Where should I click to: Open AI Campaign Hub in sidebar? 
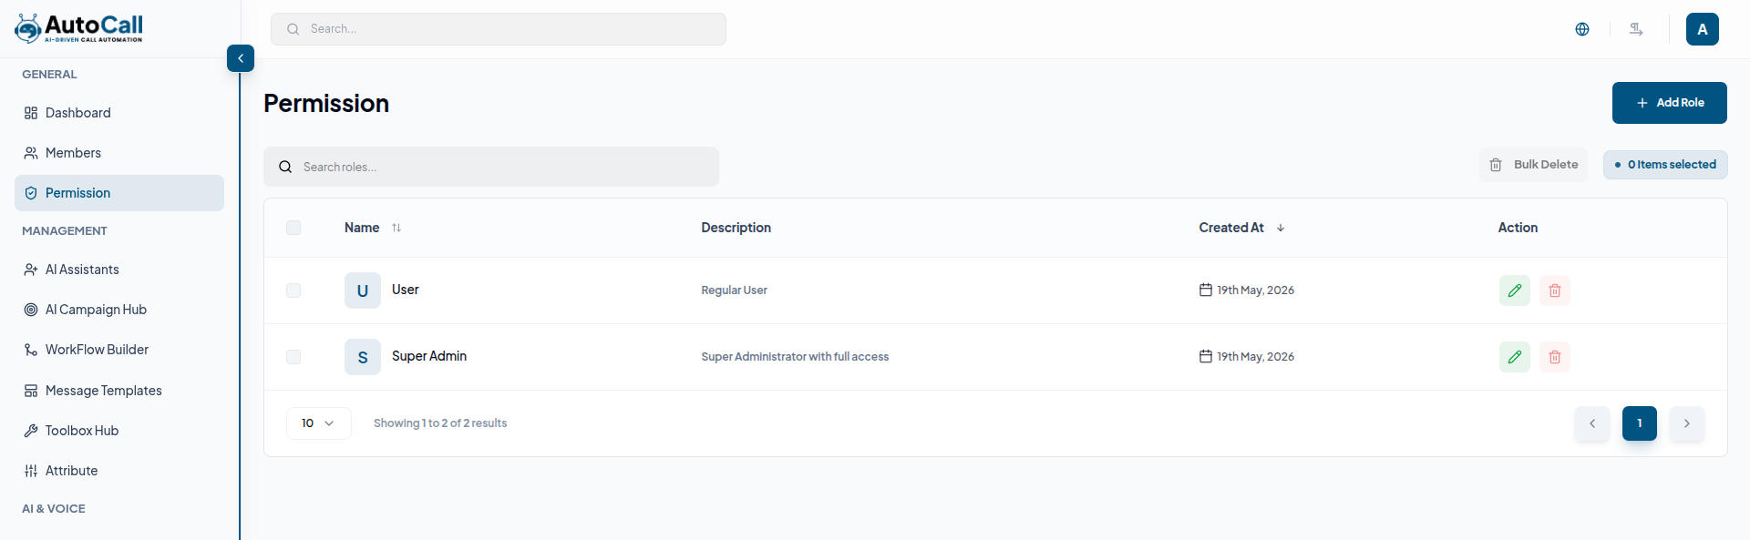[x=119, y=310]
